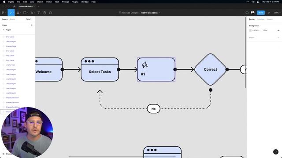Open the help button with question mark
282x158 pixels.
coord(276,152)
